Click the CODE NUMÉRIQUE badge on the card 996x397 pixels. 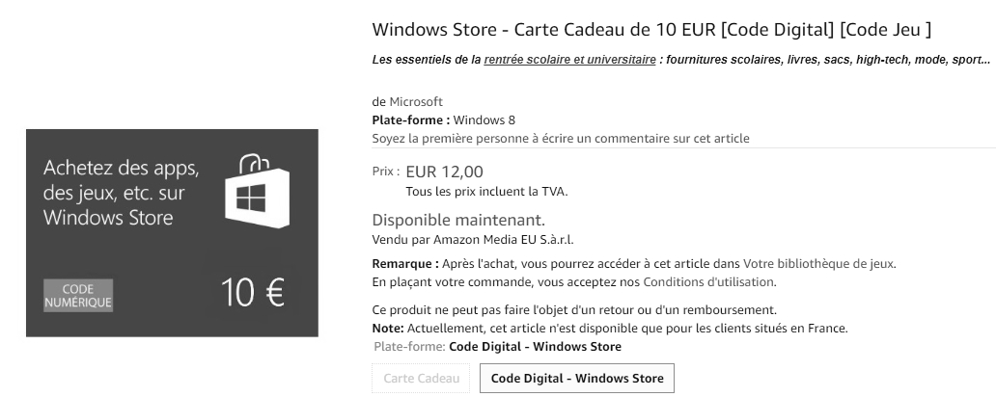78,295
